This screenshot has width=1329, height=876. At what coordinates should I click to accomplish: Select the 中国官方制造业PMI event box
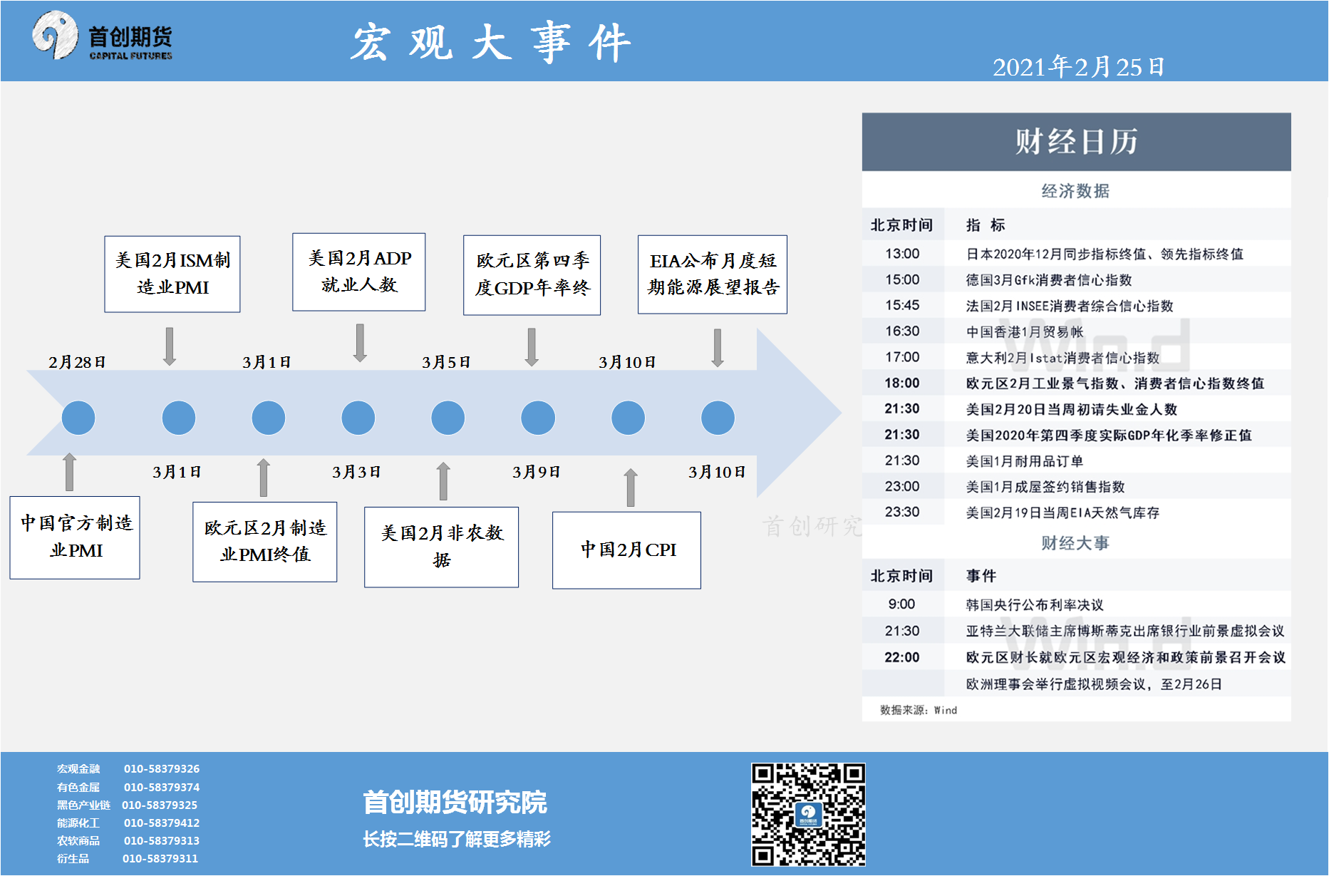75,537
